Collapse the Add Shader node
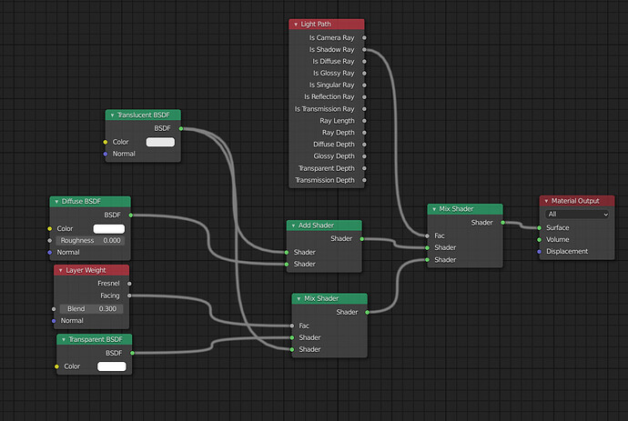The image size is (628, 421). tap(293, 226)
